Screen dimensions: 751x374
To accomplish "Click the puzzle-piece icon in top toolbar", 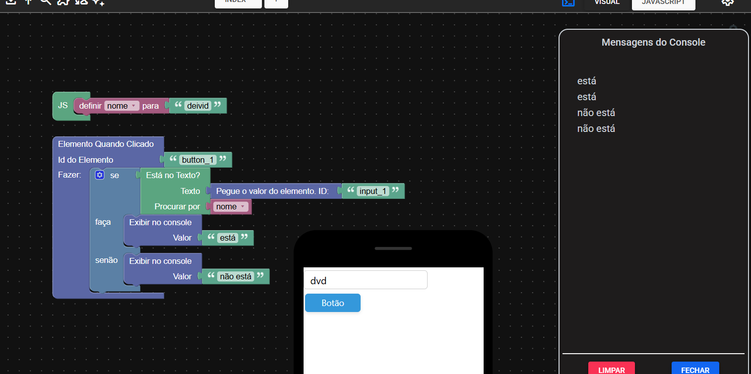I will (x=63, y=2).
